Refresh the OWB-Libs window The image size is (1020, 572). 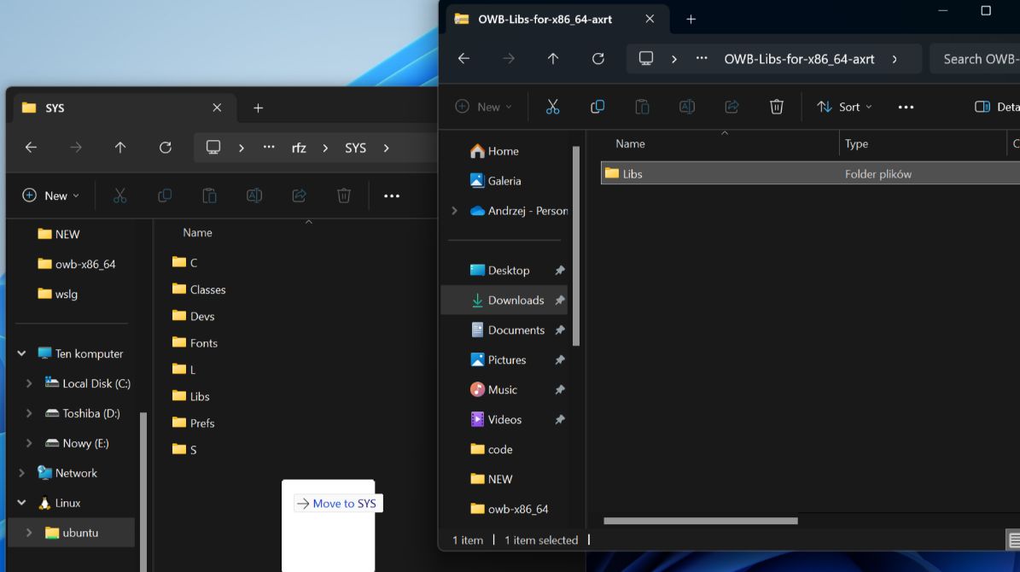597,59
